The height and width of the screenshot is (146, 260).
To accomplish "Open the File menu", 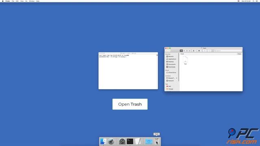I will 13,1.
